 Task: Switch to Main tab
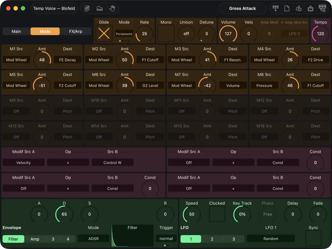click(x=16, y=31)
